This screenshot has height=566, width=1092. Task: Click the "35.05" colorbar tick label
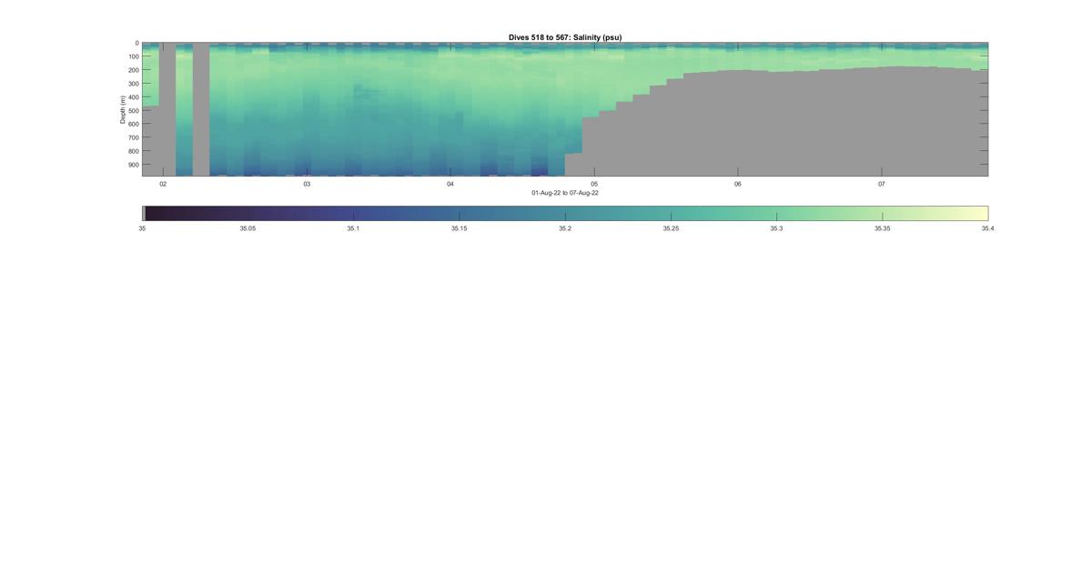[x=248, y=228]
